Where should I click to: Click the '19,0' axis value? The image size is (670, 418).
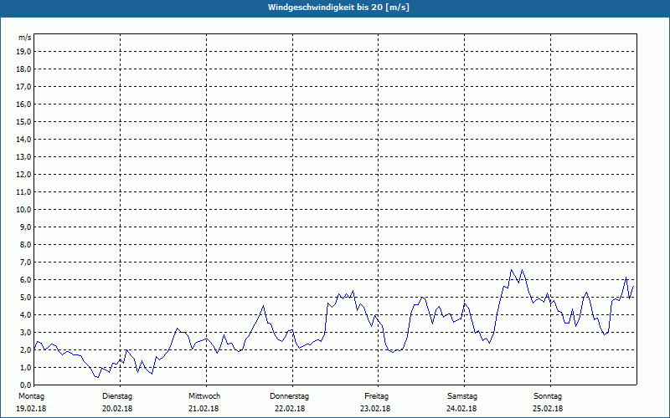tap(23, 52)
